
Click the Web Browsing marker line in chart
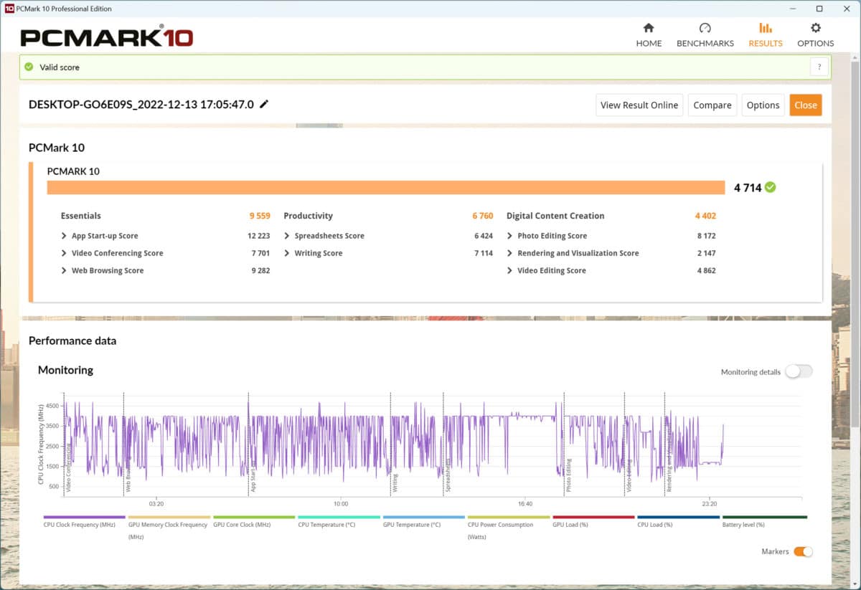[x=123, y=444]
